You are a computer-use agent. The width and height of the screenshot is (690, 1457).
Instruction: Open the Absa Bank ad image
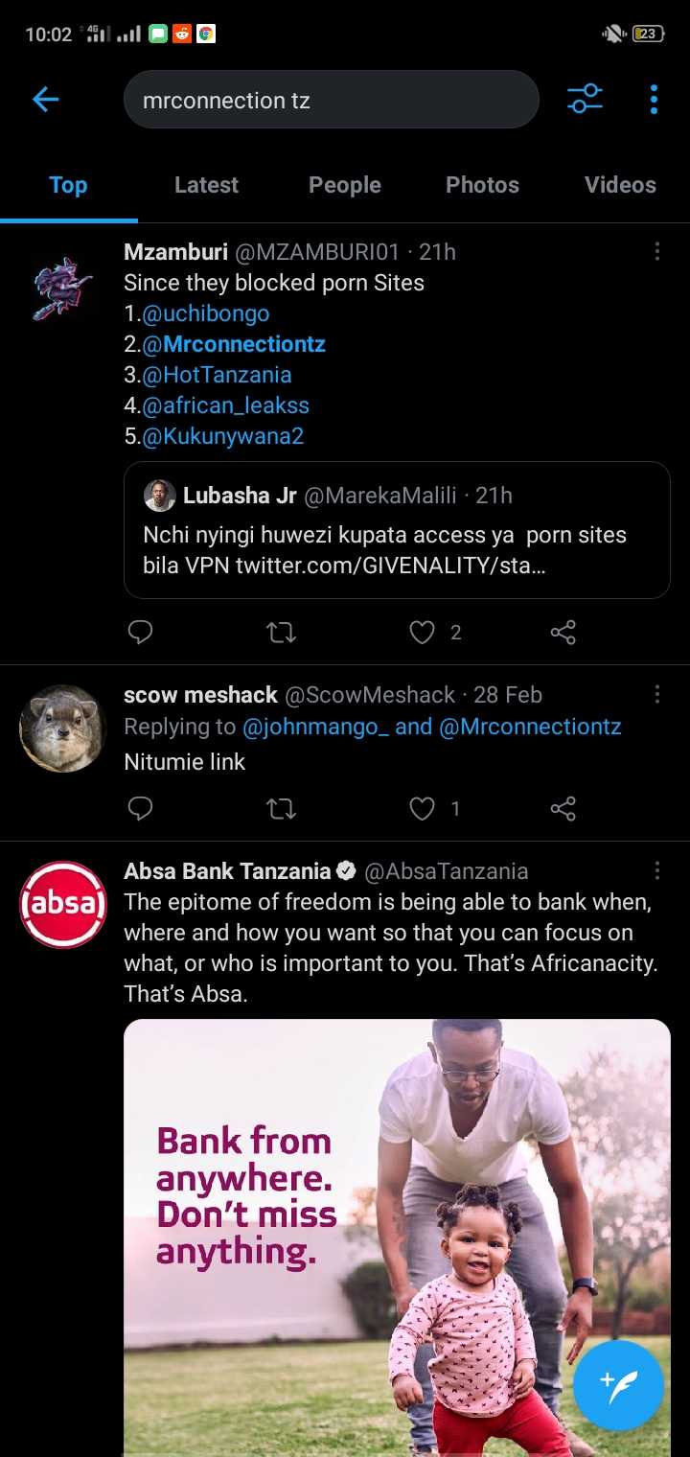point(397,1237)
